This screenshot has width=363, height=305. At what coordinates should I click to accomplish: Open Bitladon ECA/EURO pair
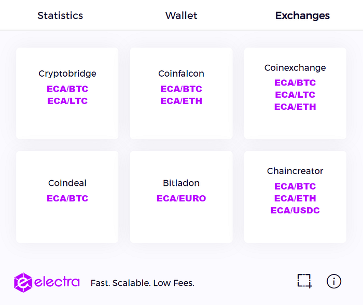[x=181, y=198]
